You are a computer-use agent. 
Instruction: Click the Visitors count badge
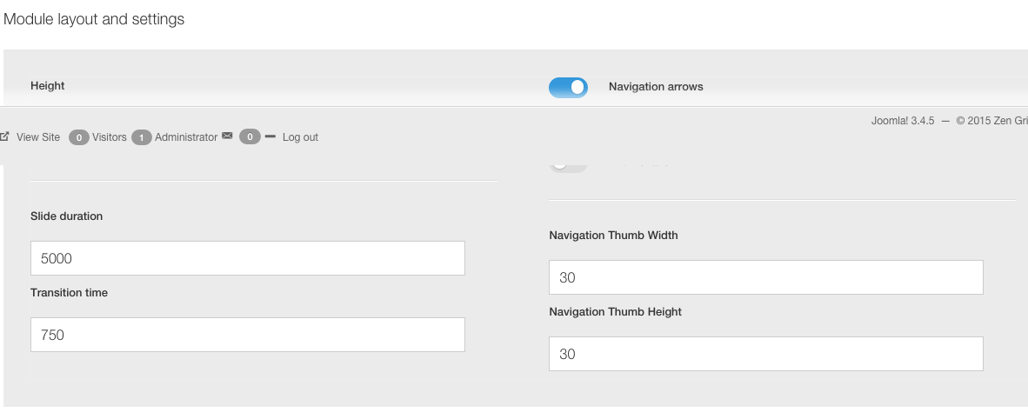[x=78, y=137]
